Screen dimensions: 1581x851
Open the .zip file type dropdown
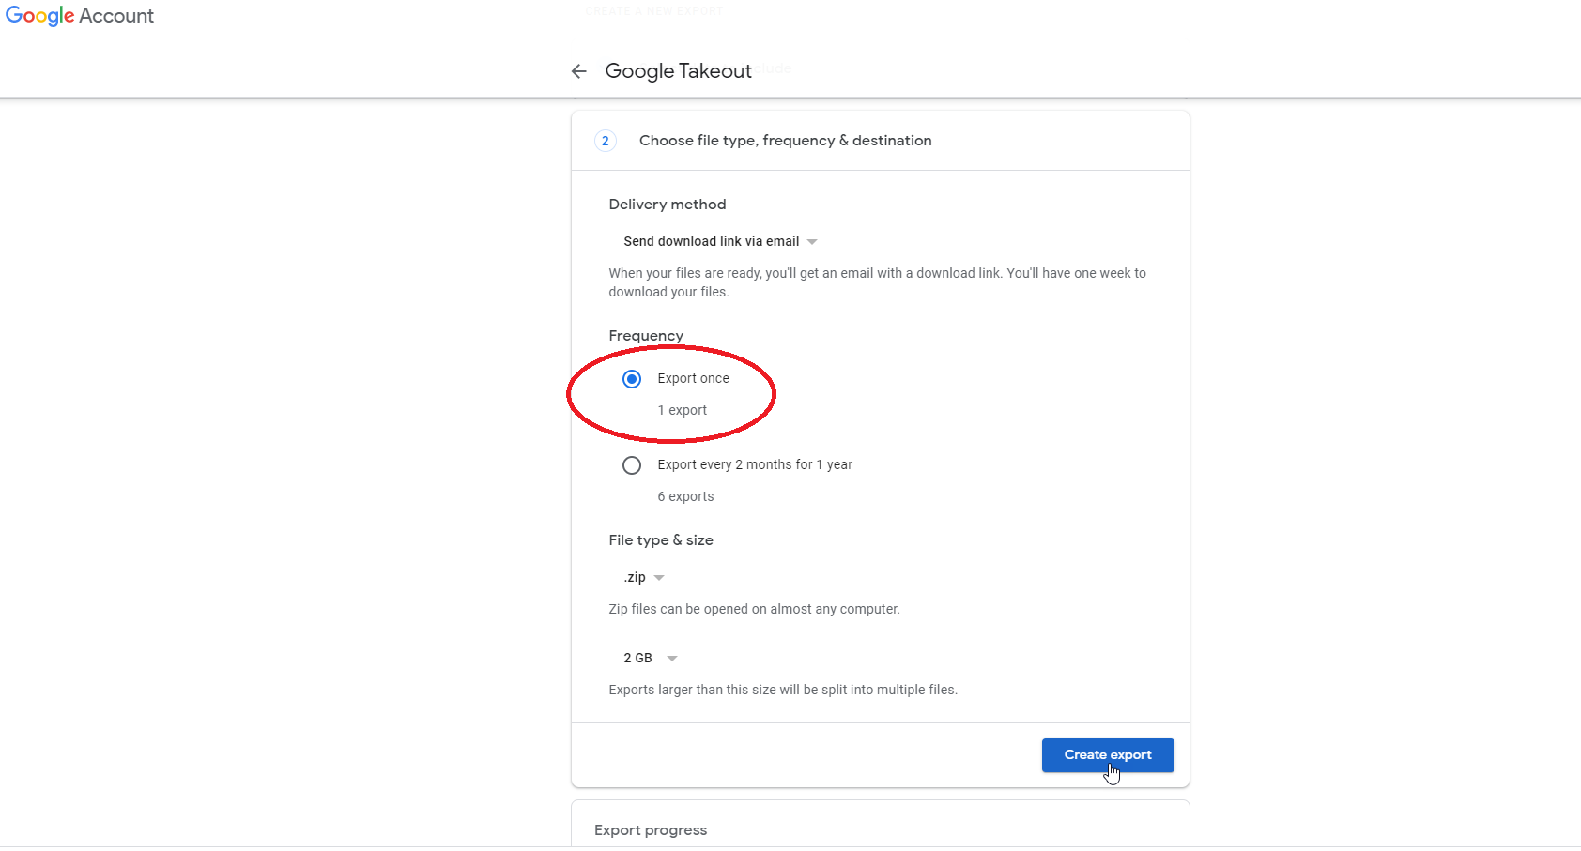click(644, 577)
